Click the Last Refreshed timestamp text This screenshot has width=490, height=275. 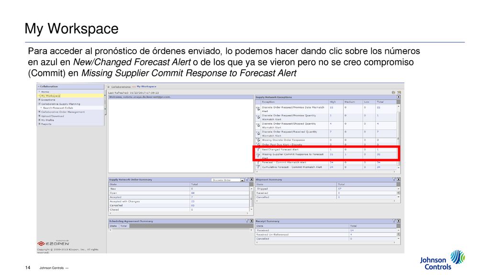134,93
